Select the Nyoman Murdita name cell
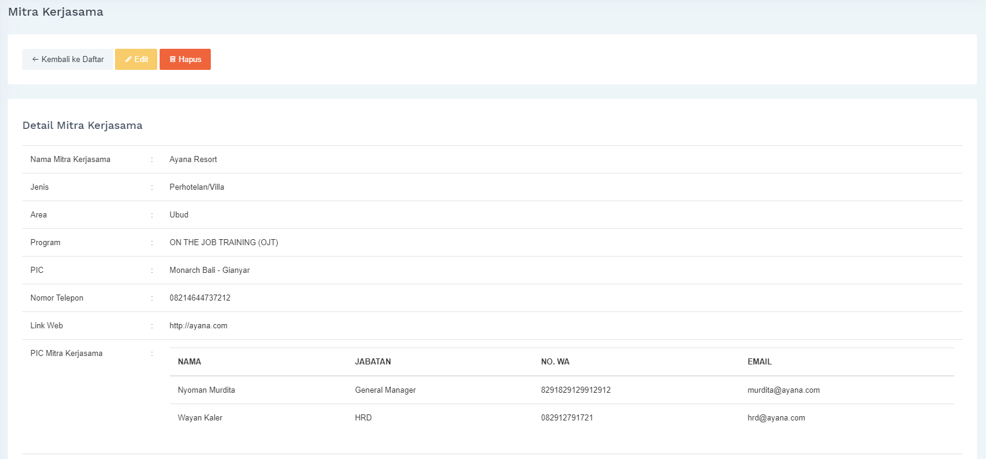Viewport: 986px width, 459px height. (206, 390)
